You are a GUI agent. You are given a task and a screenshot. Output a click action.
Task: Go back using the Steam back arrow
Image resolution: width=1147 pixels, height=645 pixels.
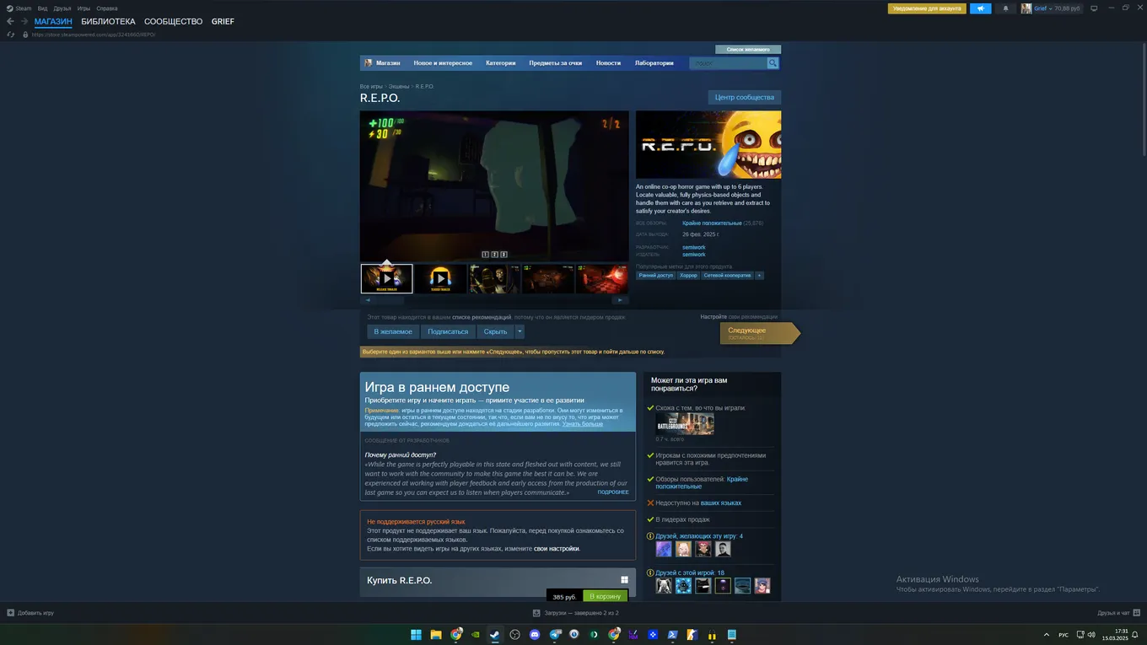[10, 21]
